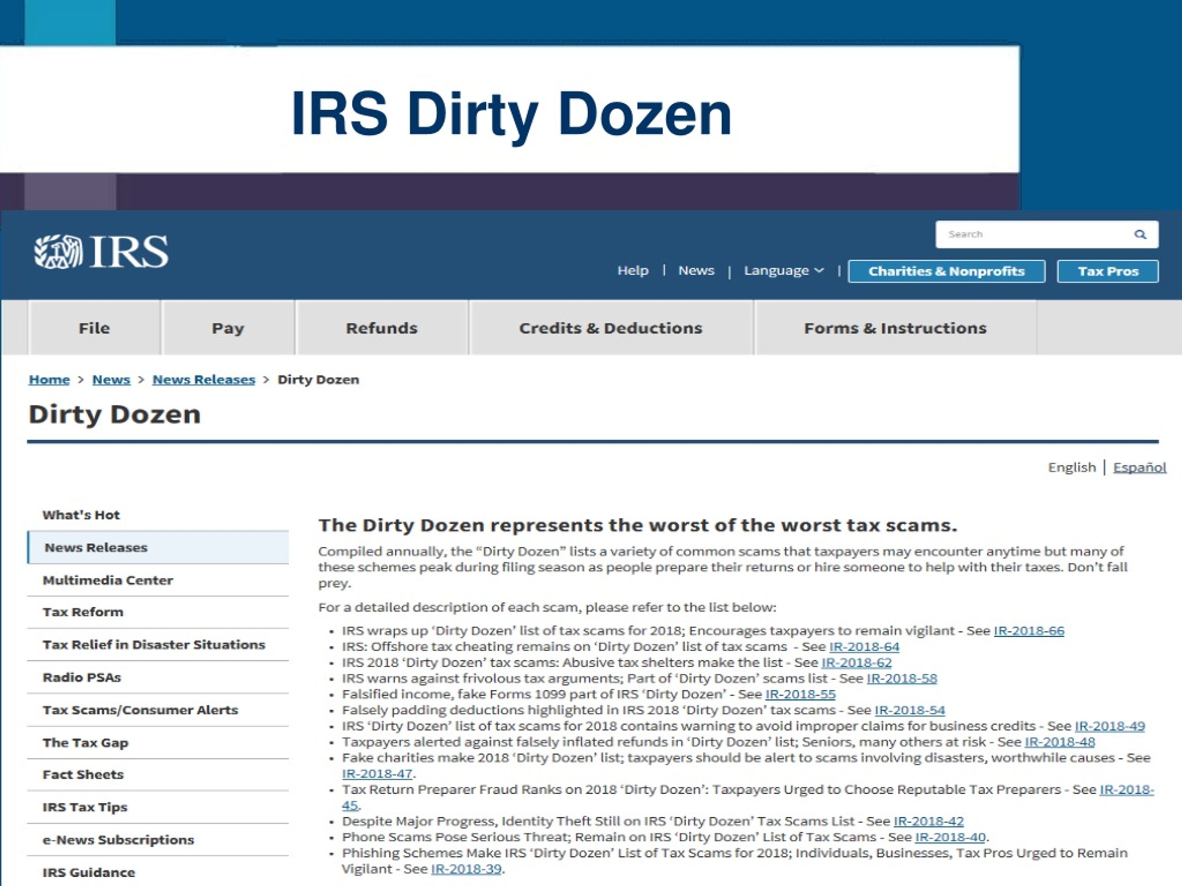
Task: Open the Help link in header
Action: [633, 271]
